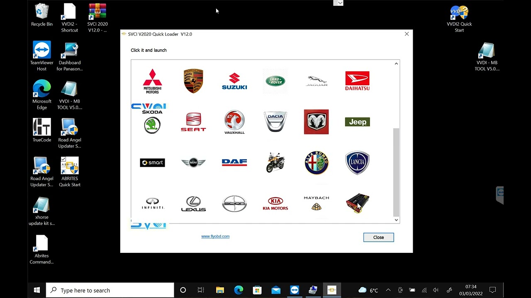
Task: Select the Lexus brand icon
Action: [x=193, y=204]
